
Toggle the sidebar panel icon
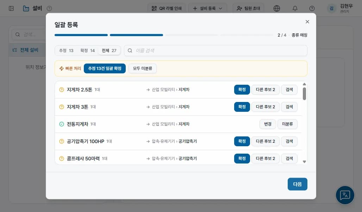click(x=11, y=8)
